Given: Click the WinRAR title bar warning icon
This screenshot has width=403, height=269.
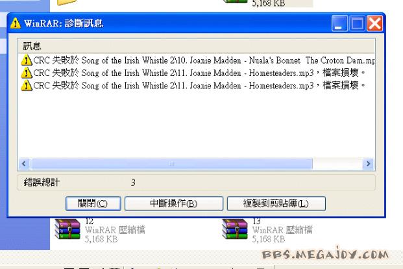Looking at the screenshot, I should point(16,23).
